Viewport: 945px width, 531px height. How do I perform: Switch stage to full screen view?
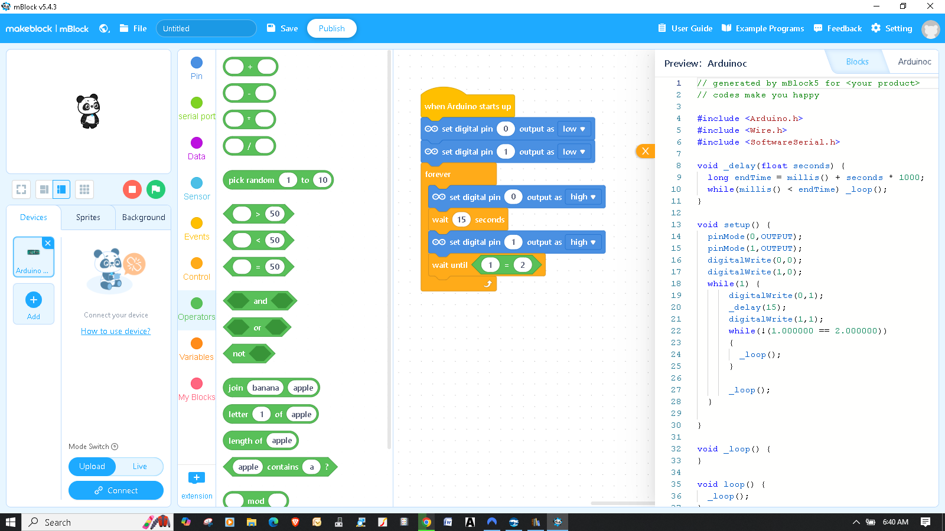[21, 189]
